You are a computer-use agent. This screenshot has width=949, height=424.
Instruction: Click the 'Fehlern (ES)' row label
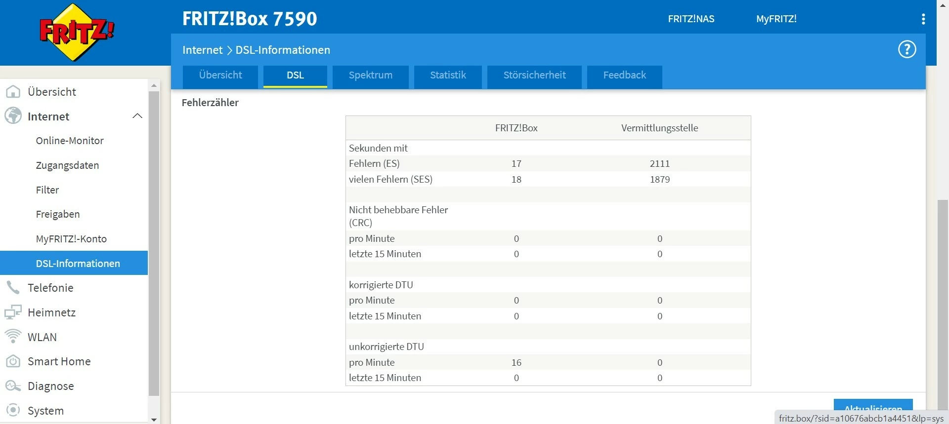pos(374,163)
